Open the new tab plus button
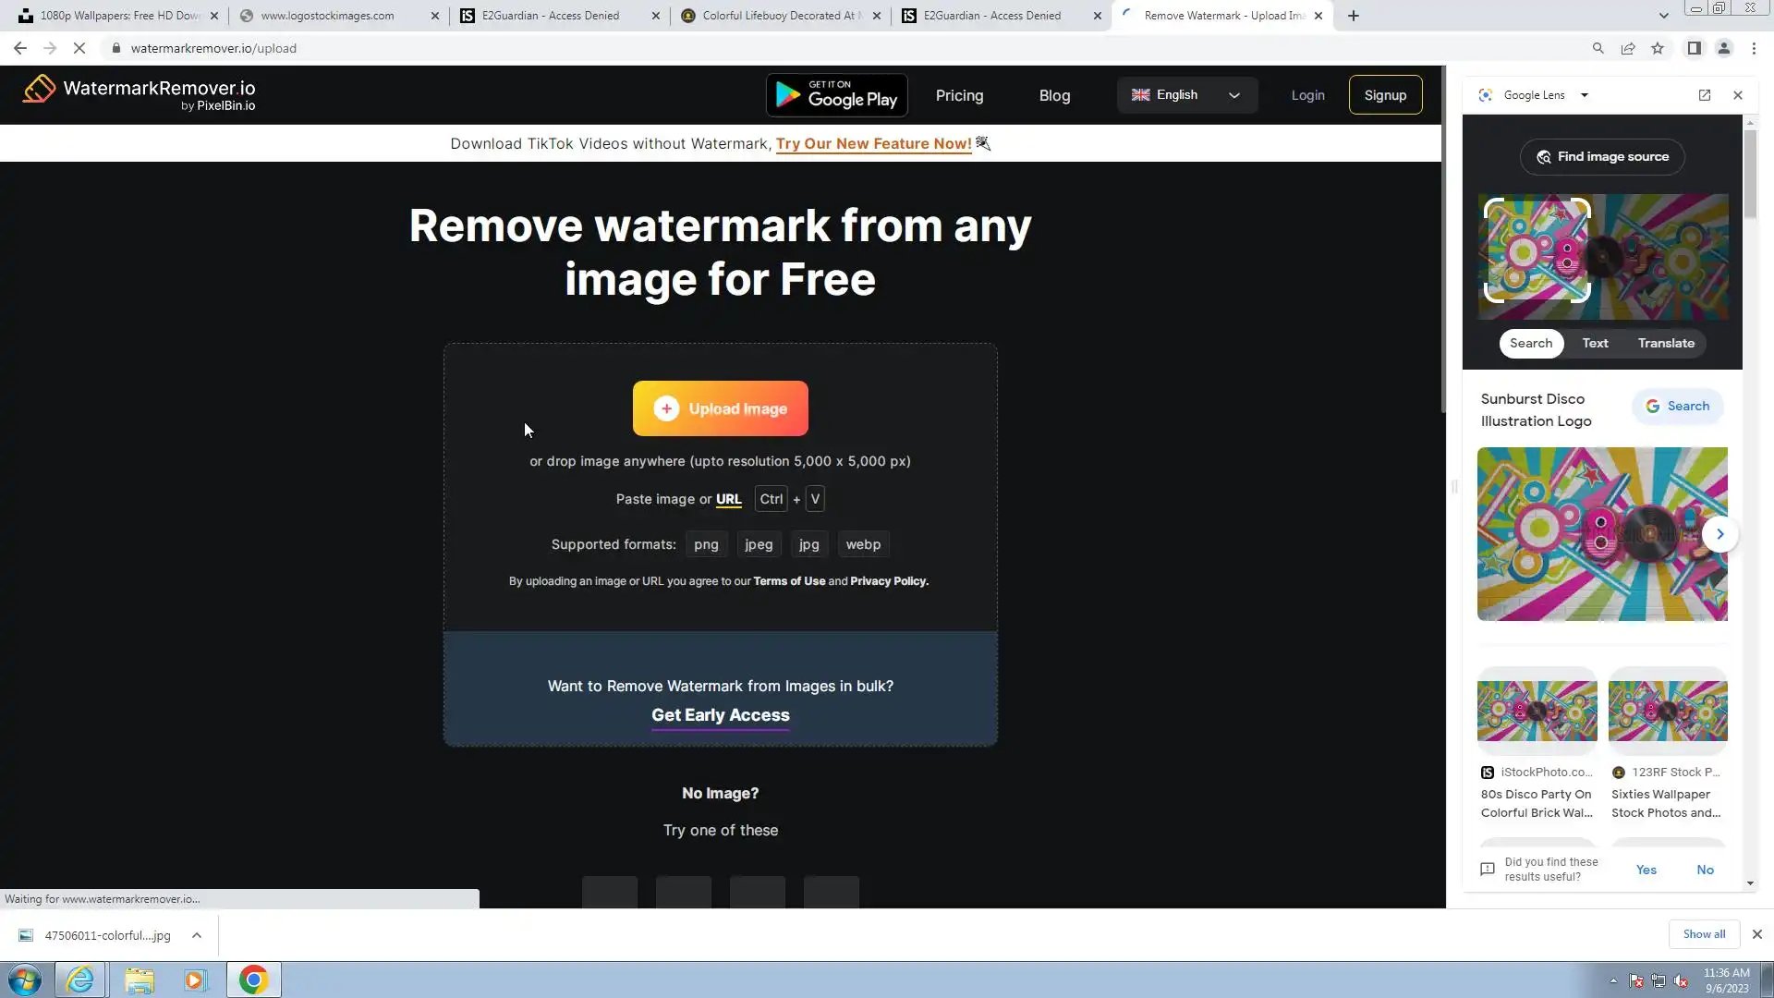1774x998 pixels. pyautogui.click(x=1354, y=16)
